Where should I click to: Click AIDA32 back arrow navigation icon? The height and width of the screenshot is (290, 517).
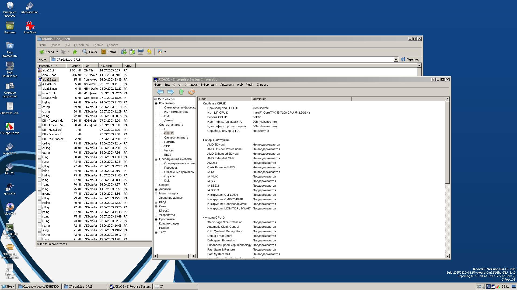[x=160, y=92]
